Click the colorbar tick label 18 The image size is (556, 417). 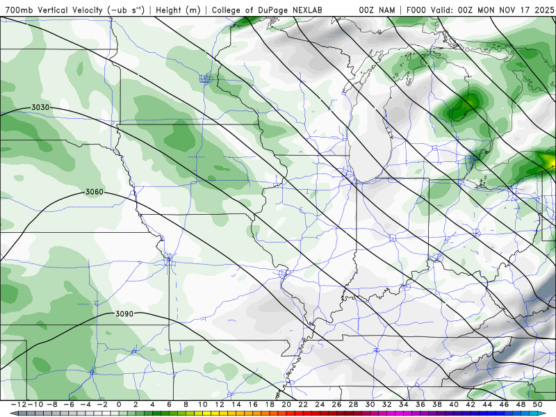click(270, 404)
